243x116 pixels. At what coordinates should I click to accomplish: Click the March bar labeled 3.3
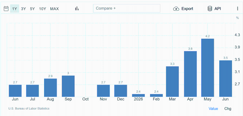coord(172,82)
